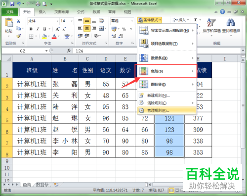247x196 pixels.
Task: Toggle left horizontal alignment
Action: [x=80, y=28]
